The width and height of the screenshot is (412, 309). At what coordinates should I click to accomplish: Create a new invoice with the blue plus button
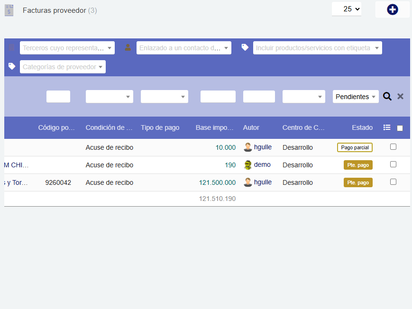(x=392, y=9)
